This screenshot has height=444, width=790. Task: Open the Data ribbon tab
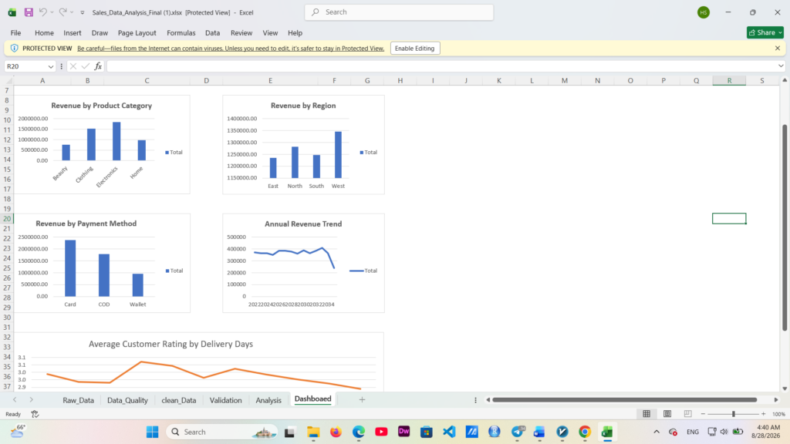pos(213,32)
